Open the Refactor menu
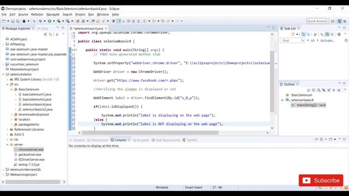 37,15
